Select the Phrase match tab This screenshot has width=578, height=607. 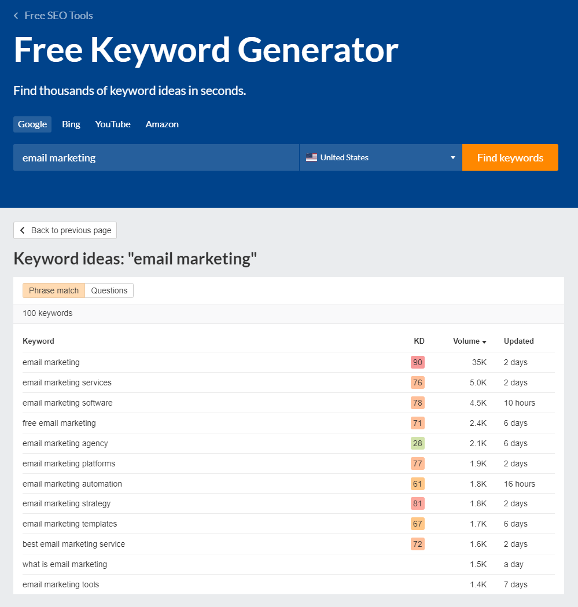pyautogui.click(x=53, y=290)
